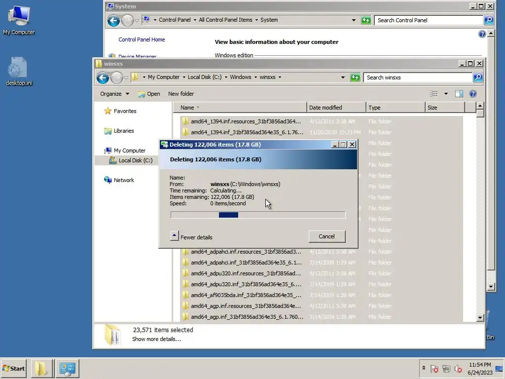Click Local Disk (C:) breadcrumb

(x=205, y=77)
